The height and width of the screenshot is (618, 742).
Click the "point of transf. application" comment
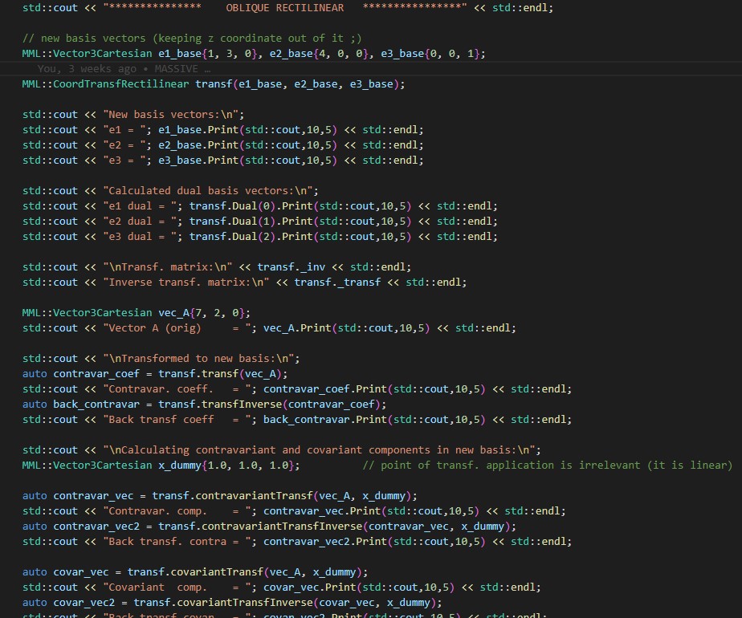tap(546, 466)
